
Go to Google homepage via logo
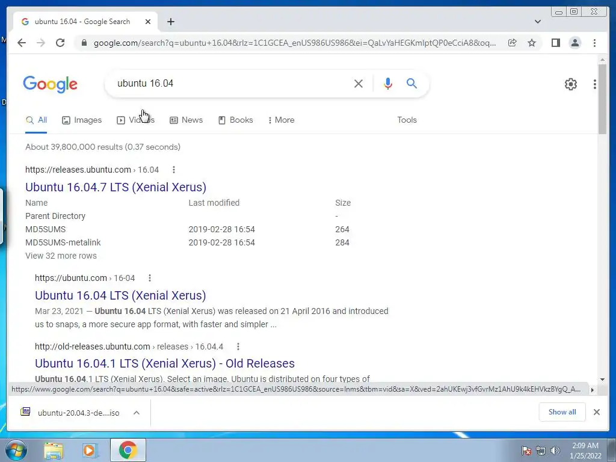[x=50, y=84]
